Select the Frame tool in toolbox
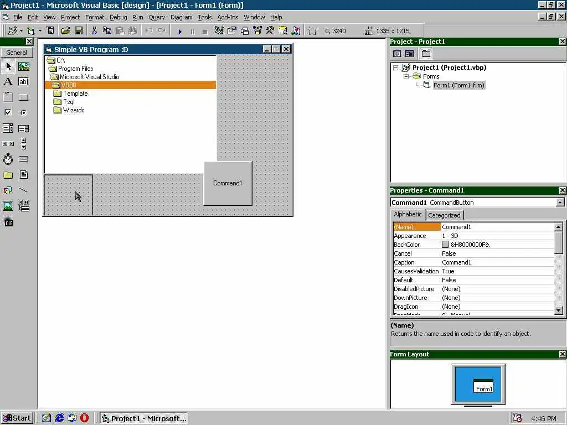Screen dimensions: 567x425 tap(8, 97)
